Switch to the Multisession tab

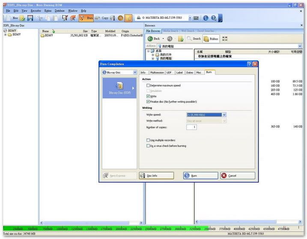point(157,73)
